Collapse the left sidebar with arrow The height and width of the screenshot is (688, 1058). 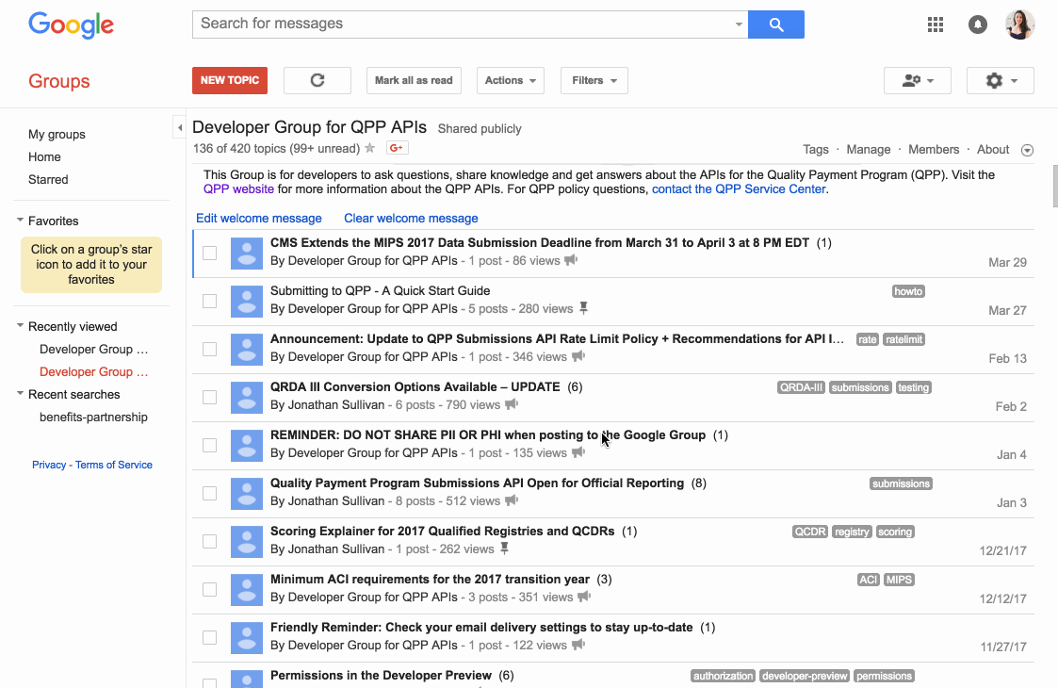coord(179,127)
